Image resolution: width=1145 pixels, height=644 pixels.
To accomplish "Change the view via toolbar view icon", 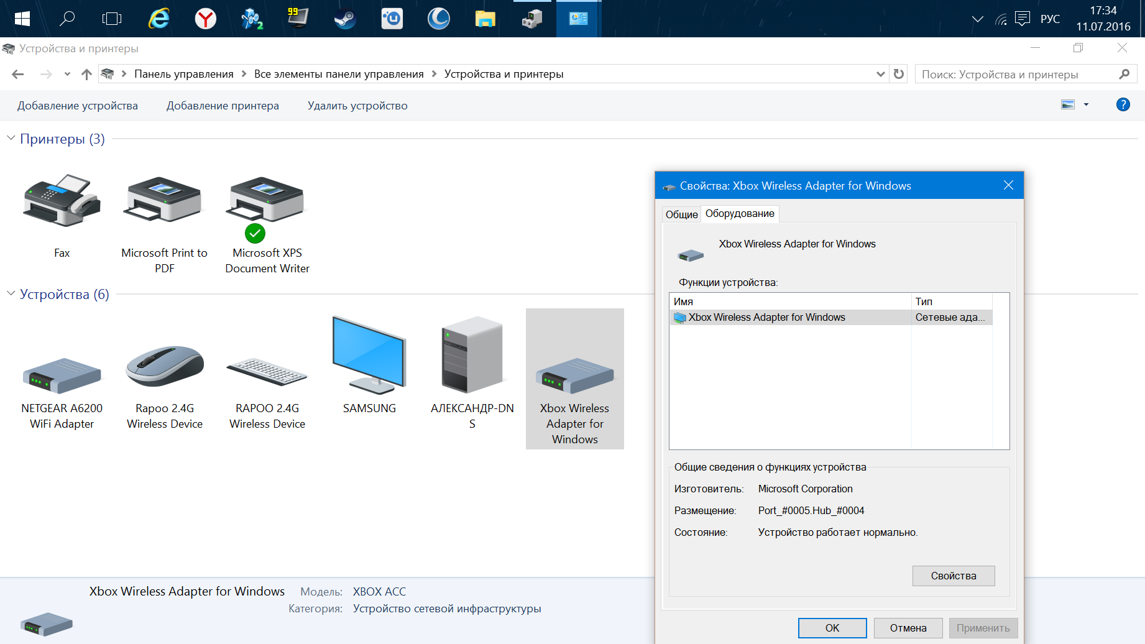I will click(x=1068, y=104).
